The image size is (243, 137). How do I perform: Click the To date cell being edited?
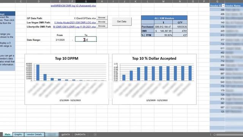point(86,39)
